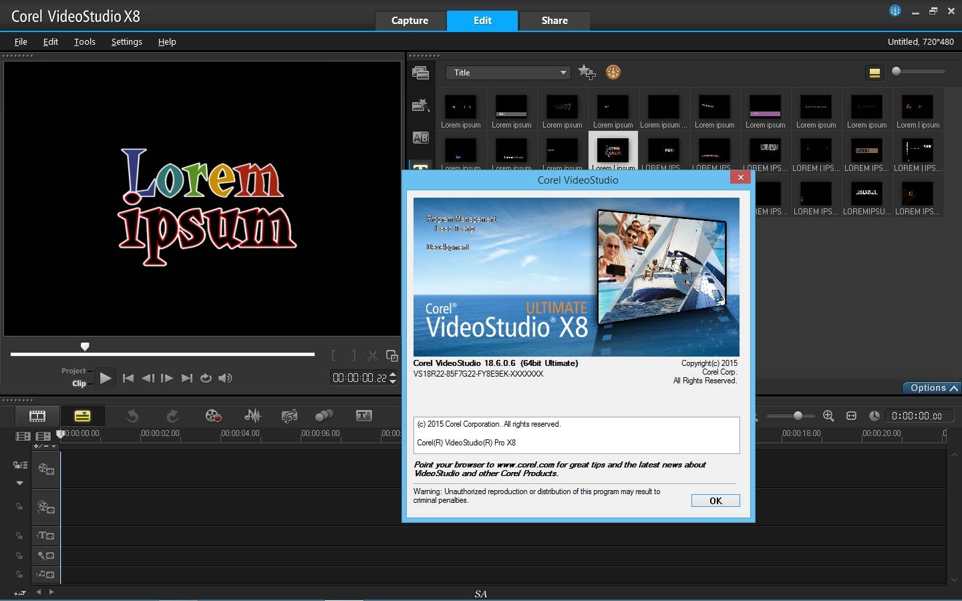
Task: Switch to Storyboard View icon
Action: point(37,416)
